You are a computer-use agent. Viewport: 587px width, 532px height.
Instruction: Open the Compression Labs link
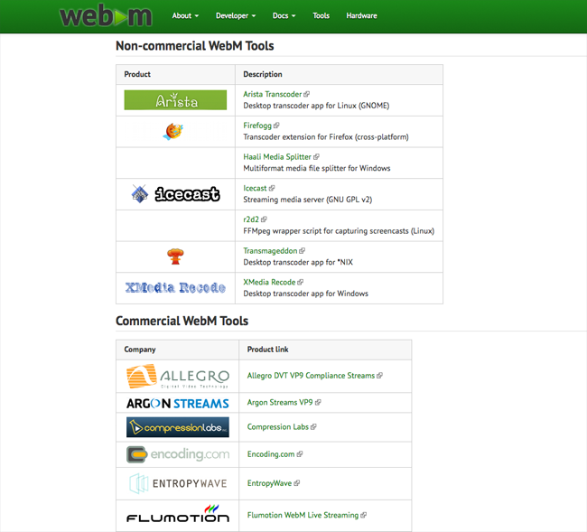tap(278, 427)
